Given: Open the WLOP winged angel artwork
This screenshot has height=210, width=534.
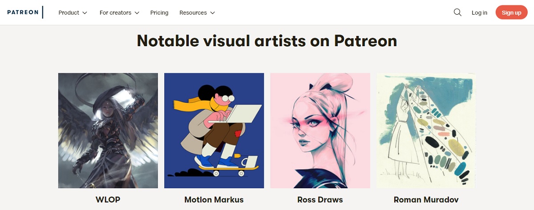Looking at the screenshot, I should click(108, 131).
